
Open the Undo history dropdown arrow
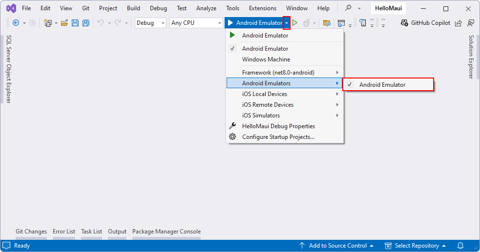point(109,23)
